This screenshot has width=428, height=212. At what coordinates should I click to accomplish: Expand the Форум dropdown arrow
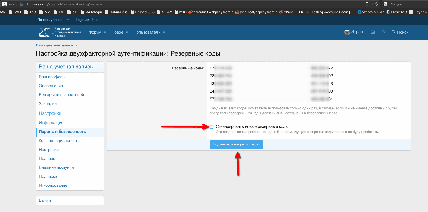point(105,33)
